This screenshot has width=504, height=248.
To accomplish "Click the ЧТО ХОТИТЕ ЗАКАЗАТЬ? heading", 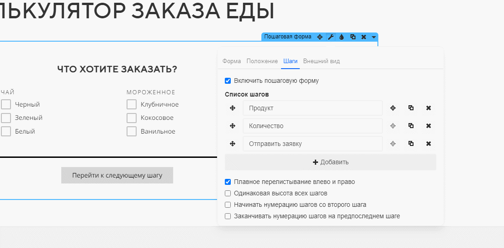I will 117,69.
